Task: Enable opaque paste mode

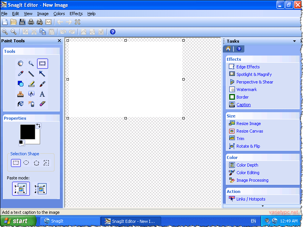Action: coord(21,188)
